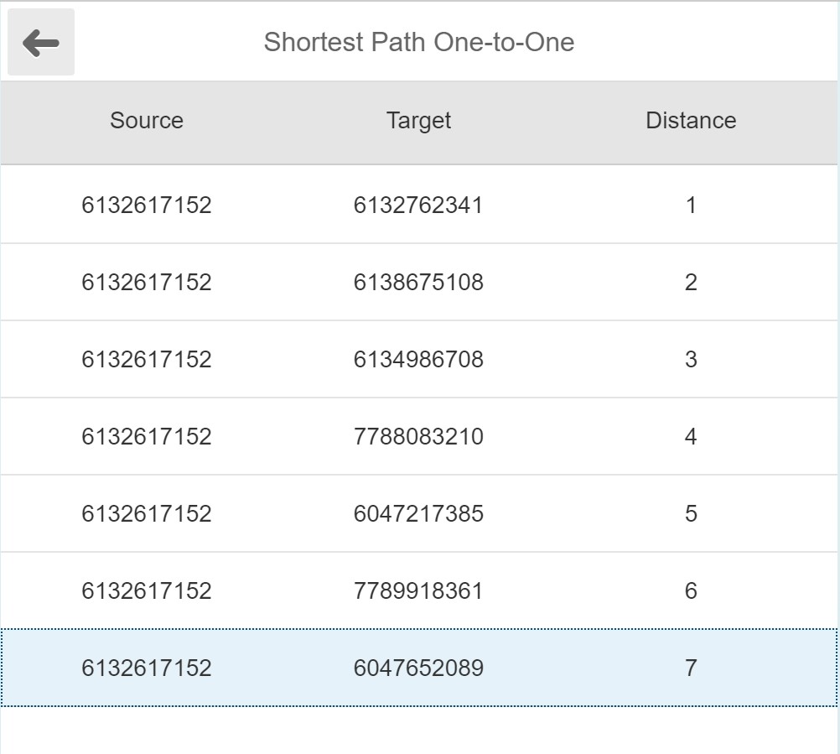Click distance value 7 cell
Screen dimensions: 840x754
point(691,668)
